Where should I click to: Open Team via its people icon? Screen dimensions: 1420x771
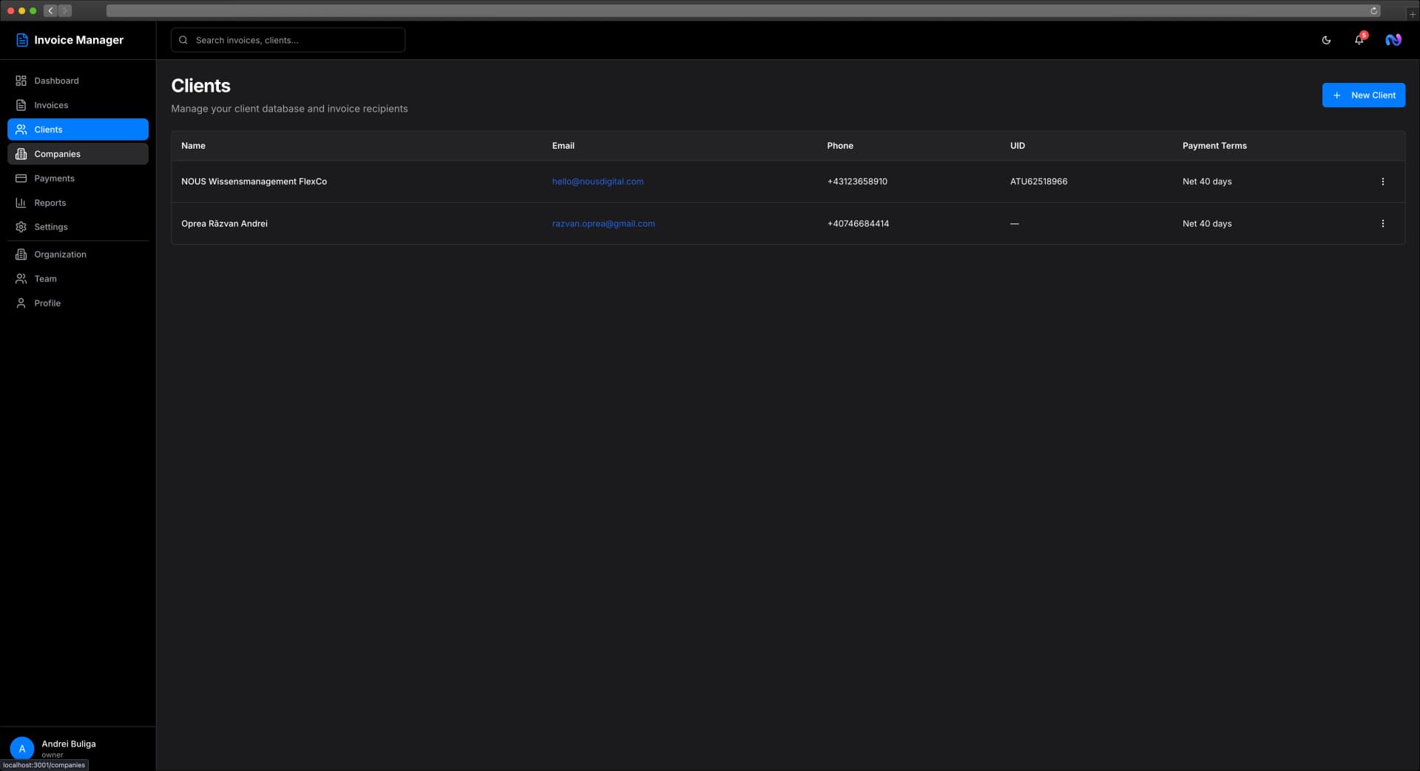click(21, 279)
